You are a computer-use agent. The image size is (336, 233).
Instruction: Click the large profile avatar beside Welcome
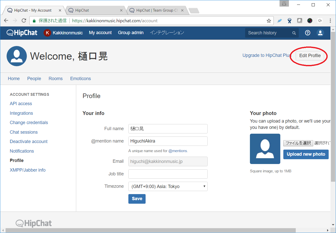pos(17,56)
